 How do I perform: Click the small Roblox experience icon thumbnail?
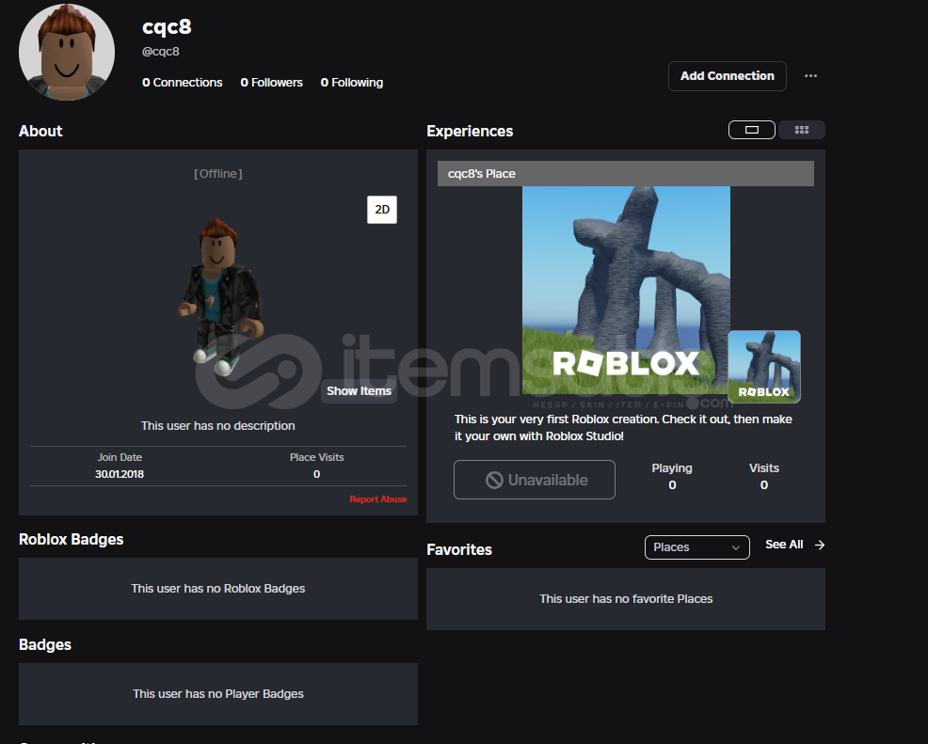pos(763,367)
